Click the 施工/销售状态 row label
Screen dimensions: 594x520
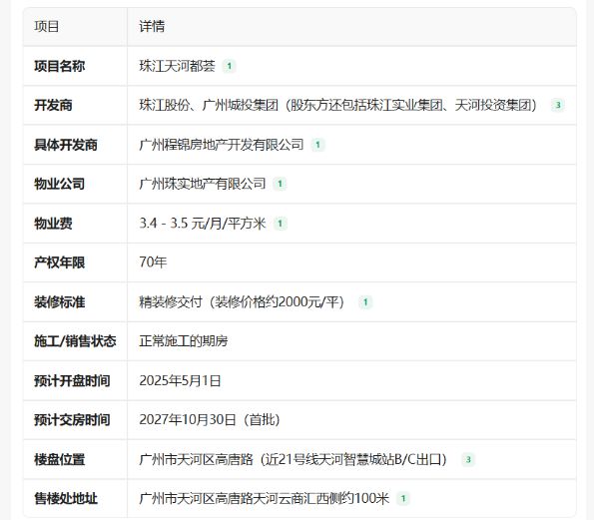click(75, 341)
